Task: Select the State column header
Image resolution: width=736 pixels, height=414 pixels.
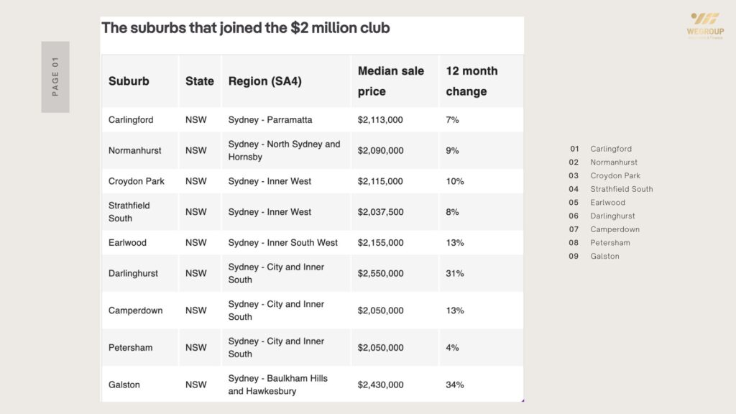Action: [200, 81]
